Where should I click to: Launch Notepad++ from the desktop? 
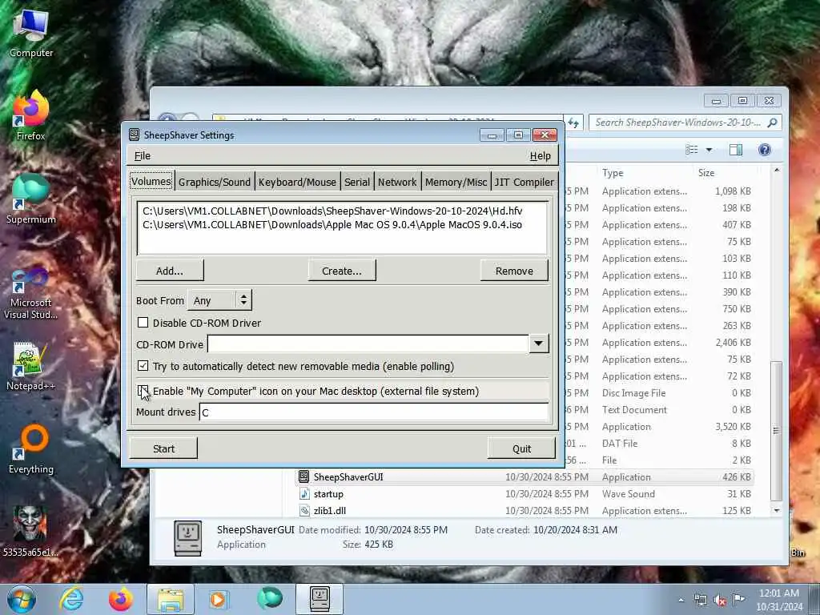coord(30,365)
